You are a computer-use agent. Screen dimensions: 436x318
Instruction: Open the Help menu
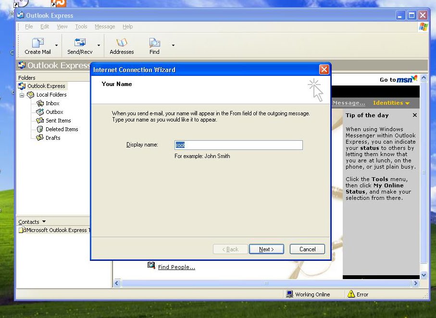(128, 26)
